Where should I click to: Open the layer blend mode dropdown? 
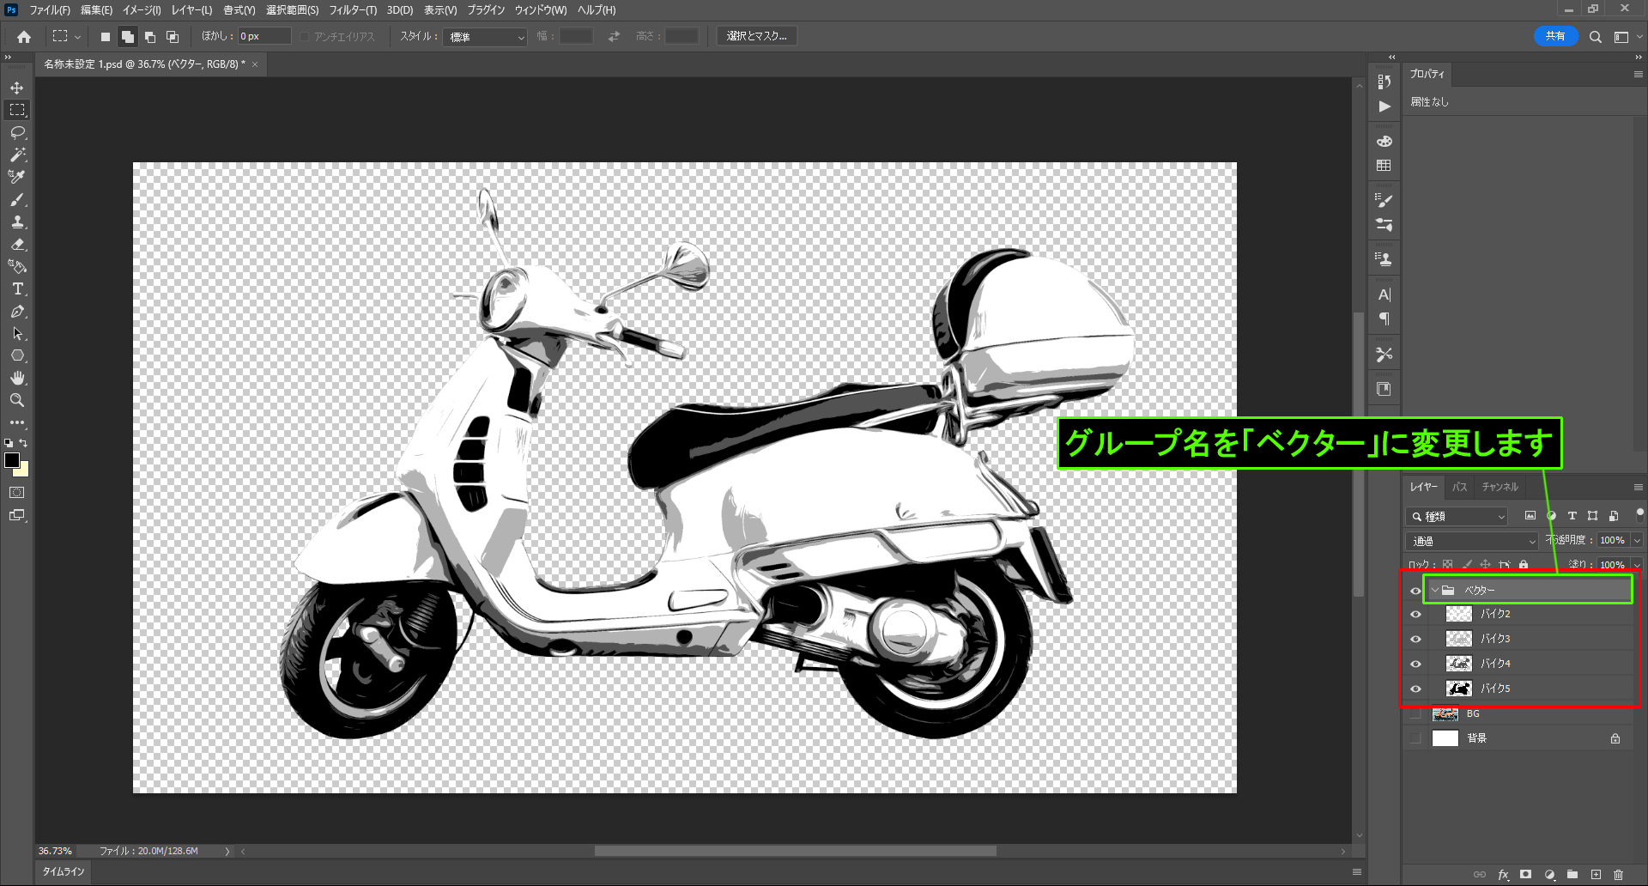click(1472, 541)
